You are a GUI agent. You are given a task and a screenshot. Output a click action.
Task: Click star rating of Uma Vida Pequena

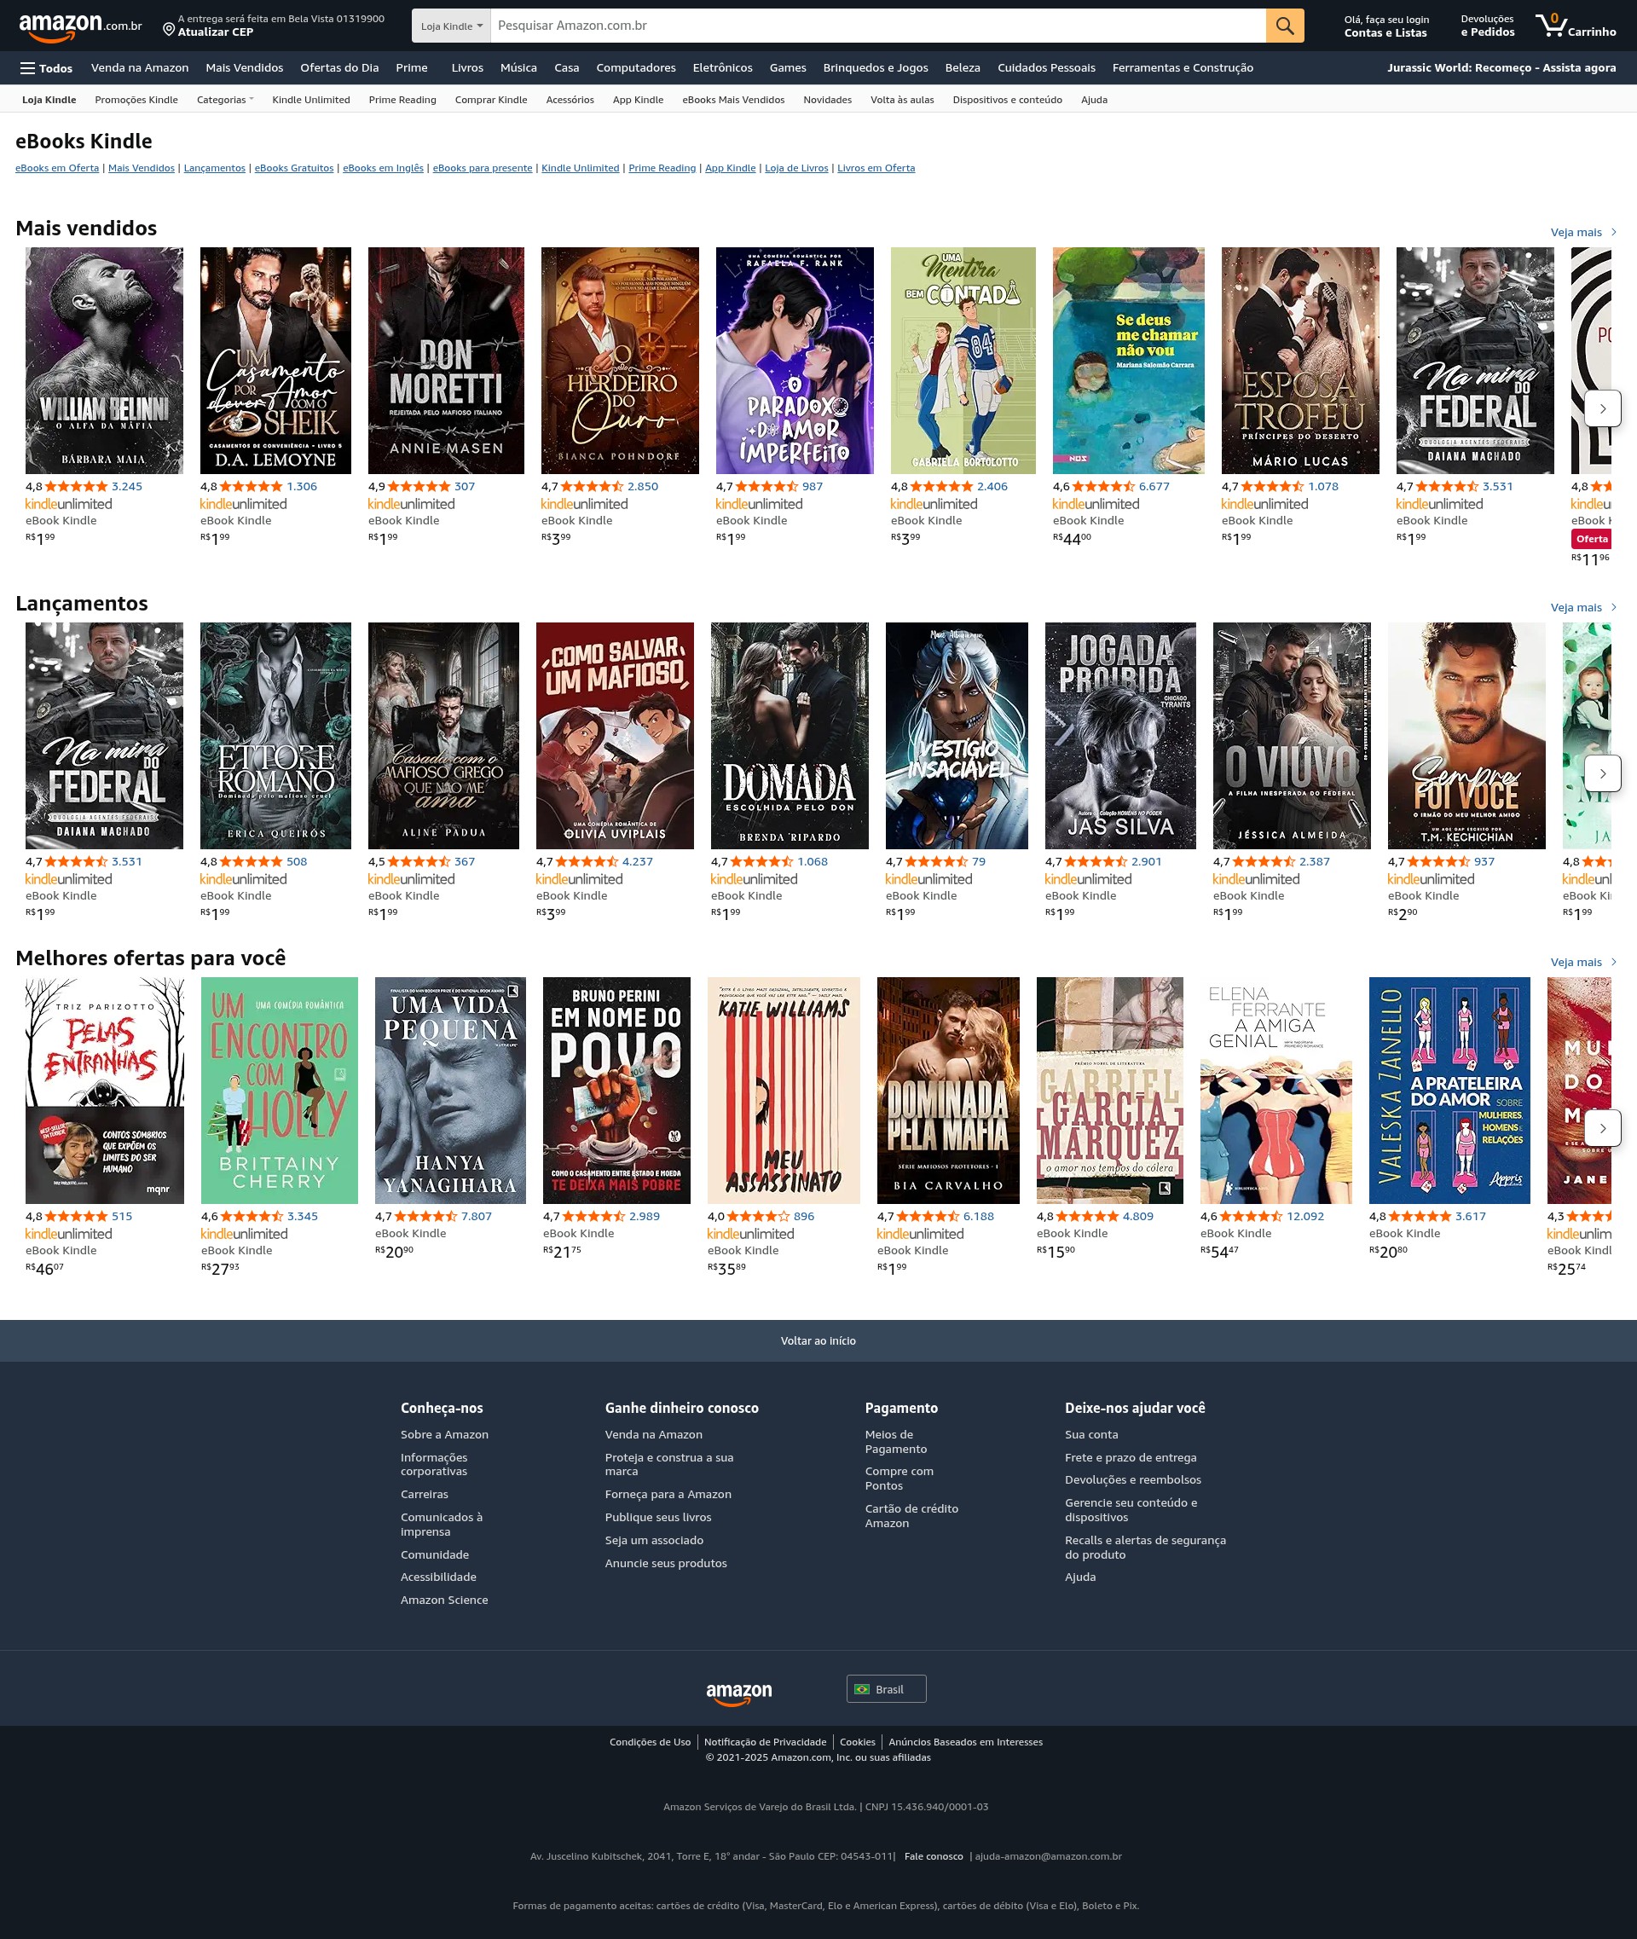coord(426,1216)
